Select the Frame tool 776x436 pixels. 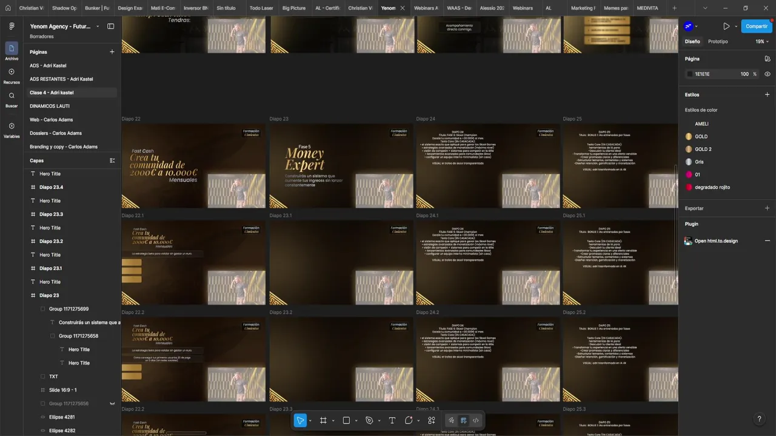point(323,420)
